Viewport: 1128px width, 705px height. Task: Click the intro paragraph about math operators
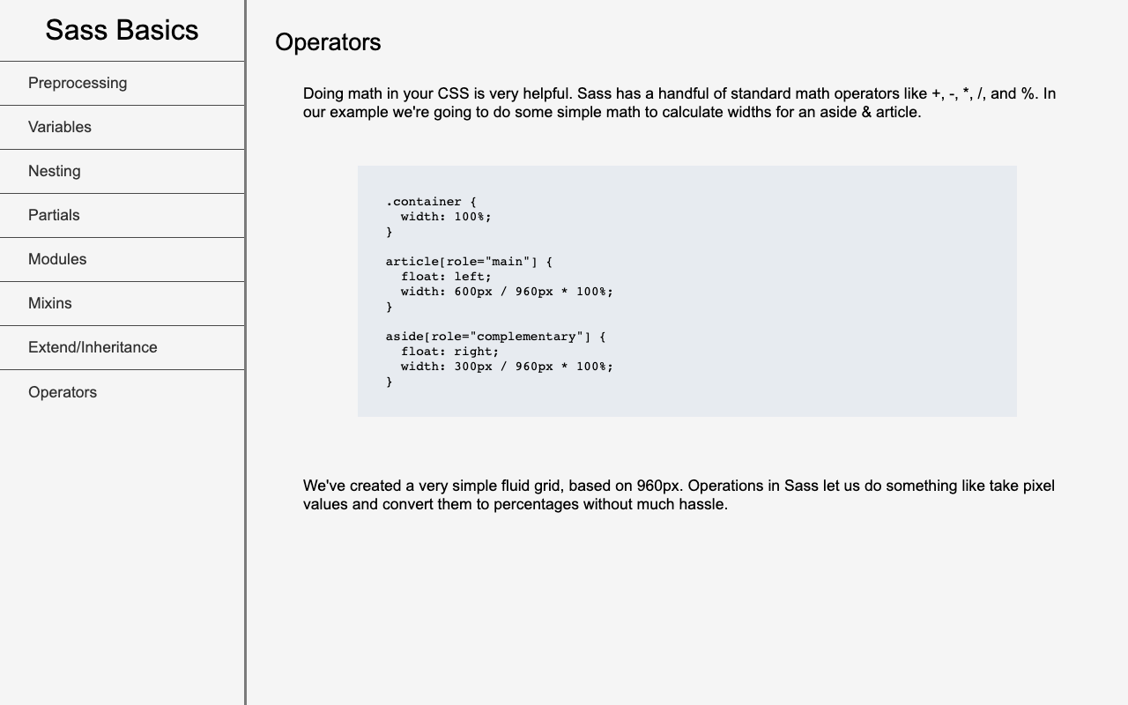tap(679, 103)
